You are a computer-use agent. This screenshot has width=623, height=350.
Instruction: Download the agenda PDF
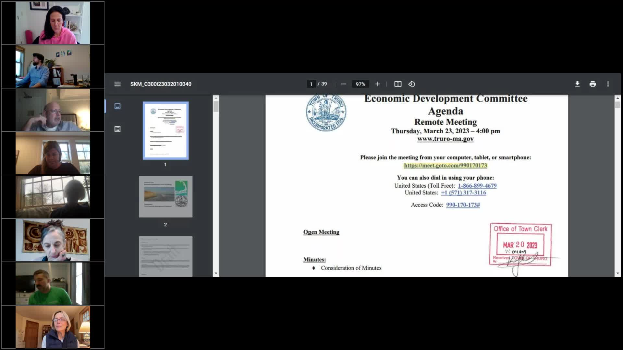pos(578,84)
